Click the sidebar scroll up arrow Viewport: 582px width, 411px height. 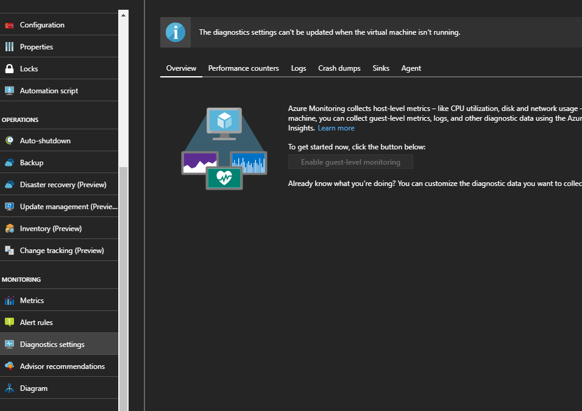point(123,15)
